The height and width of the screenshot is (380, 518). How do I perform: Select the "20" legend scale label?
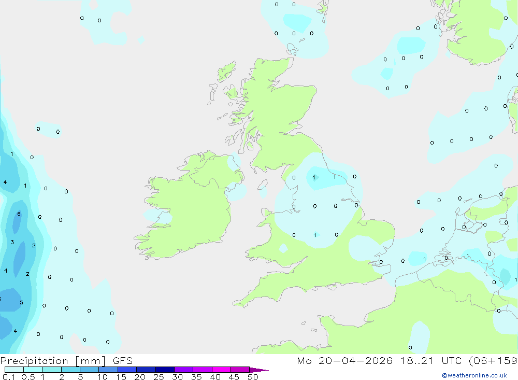140,377
